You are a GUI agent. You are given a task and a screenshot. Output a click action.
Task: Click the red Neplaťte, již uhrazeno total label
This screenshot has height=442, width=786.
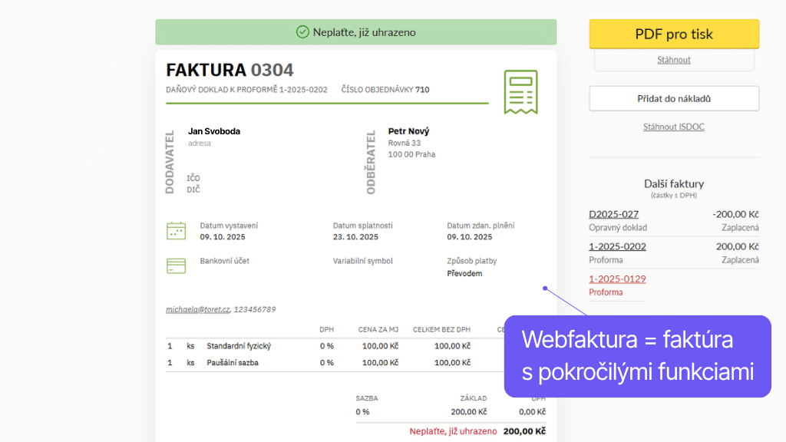click(453, 431)
